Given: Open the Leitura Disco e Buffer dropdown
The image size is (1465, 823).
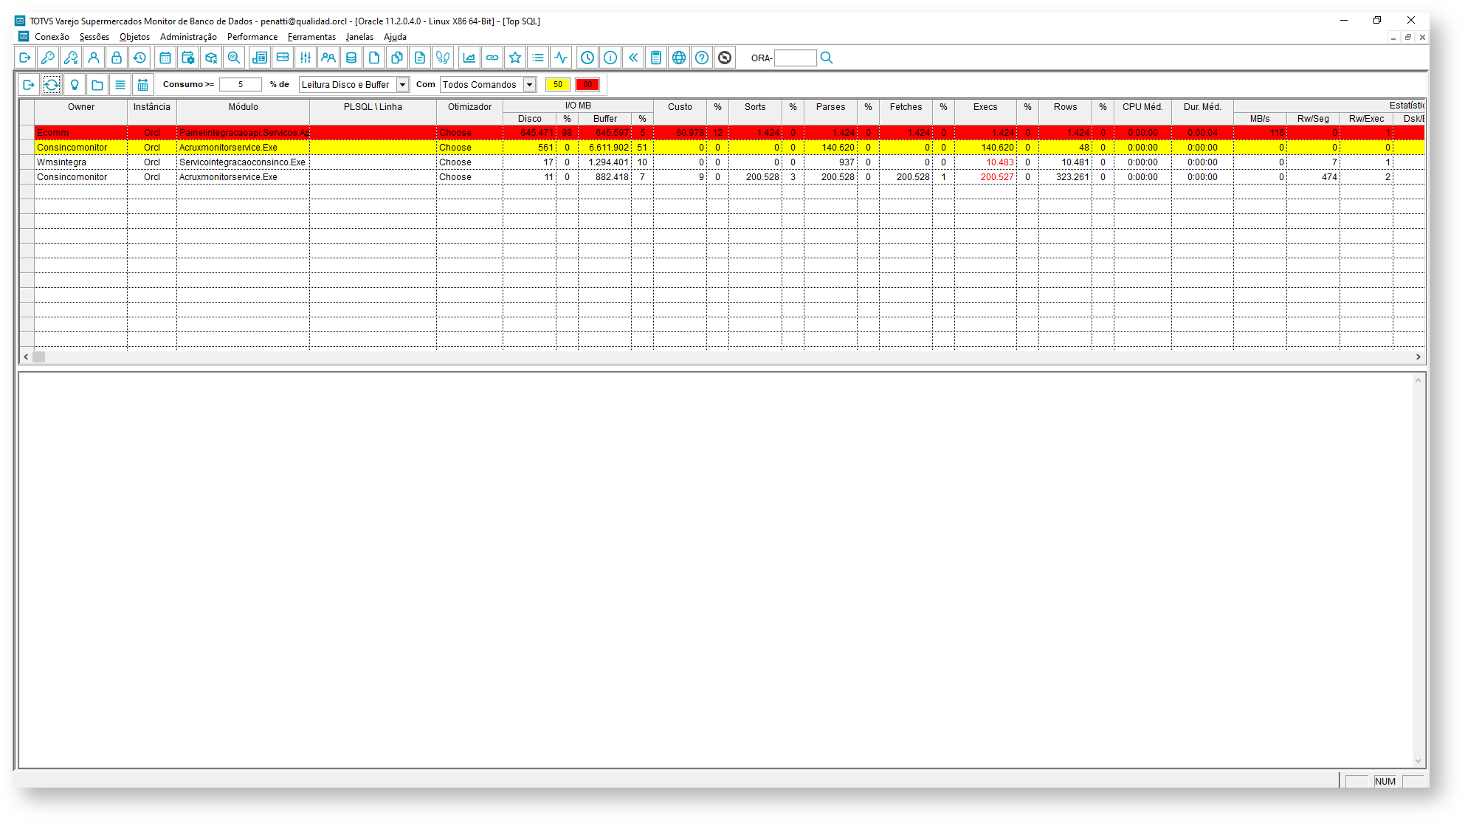Looking at the screenshot, I should 403,84.
